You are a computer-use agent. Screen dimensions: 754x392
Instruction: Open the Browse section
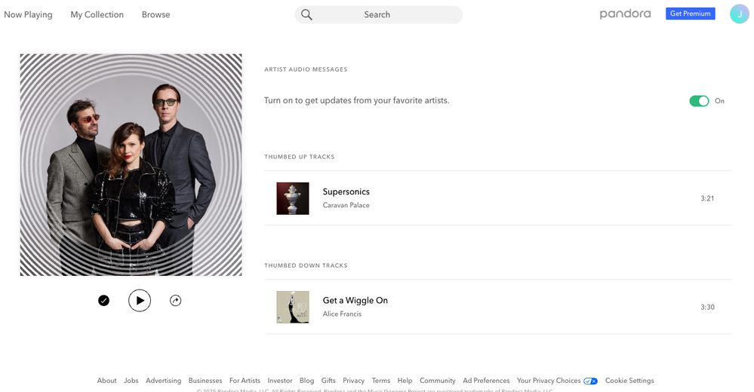pyautogui.click(x=155, y=14)
